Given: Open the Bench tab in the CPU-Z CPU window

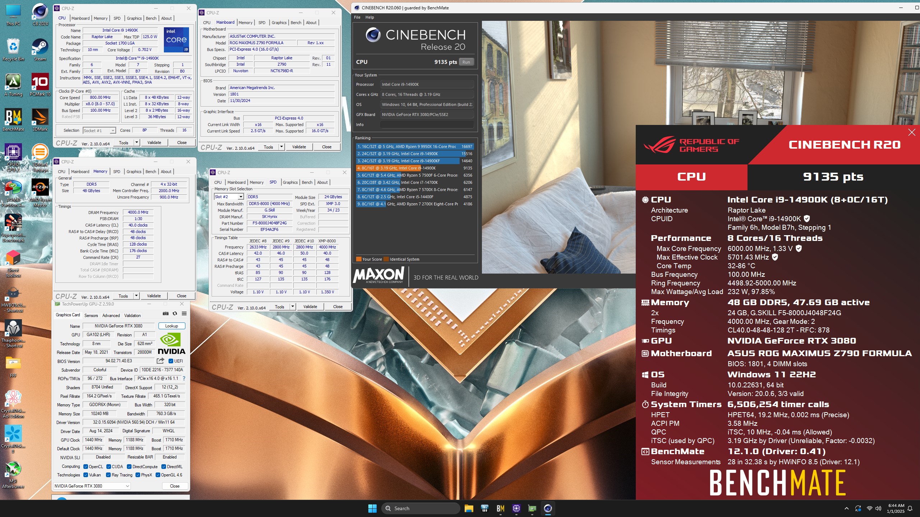Looking at the screenshot, I should 151,18.
